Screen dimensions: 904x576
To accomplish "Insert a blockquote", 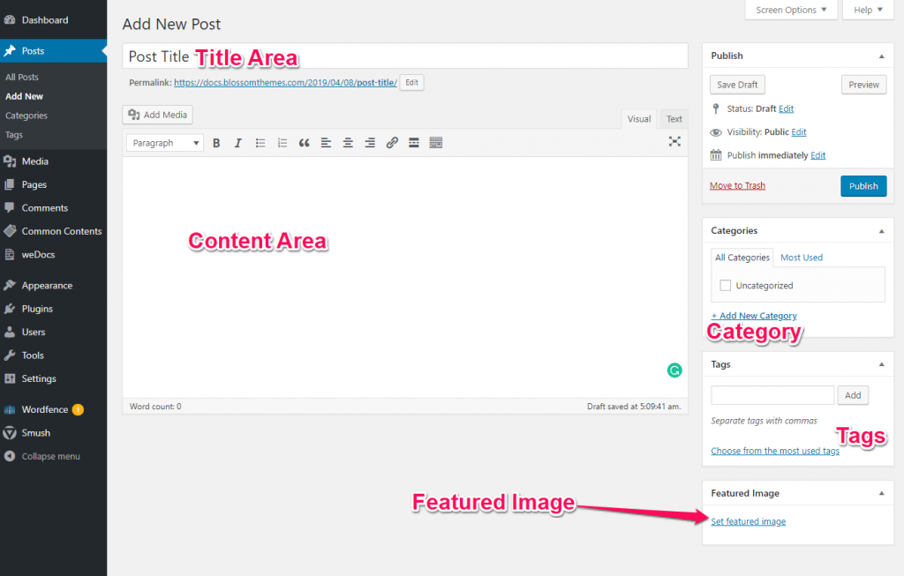I will pyautogui.click(x=304, y=142).
